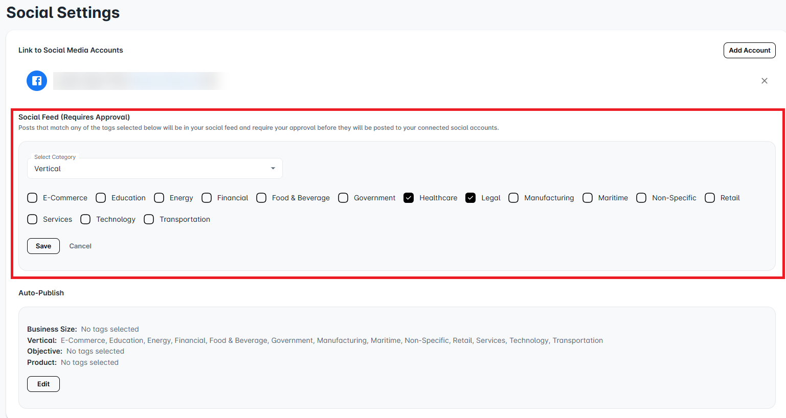Click the Vertical category combo box
Viewport: 786px width, 418px height.
click(148, 169)
